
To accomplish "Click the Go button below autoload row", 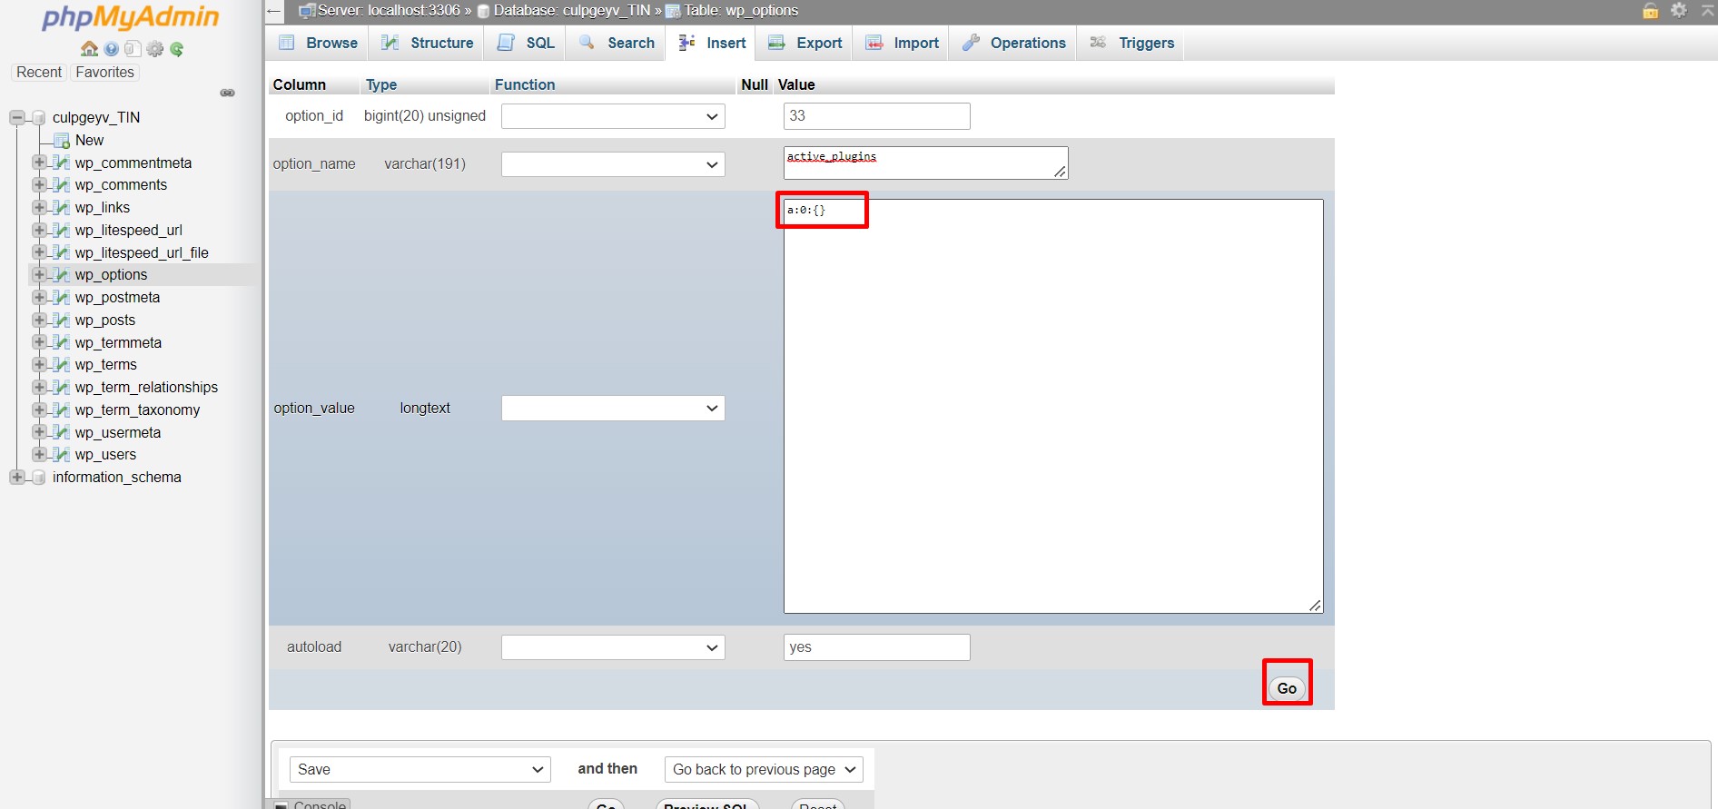I will tap(1287, 688).
